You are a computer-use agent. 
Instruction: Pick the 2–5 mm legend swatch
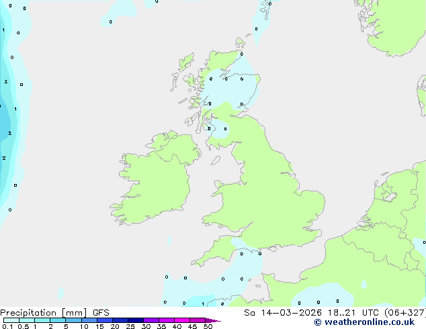tap(58, 320)
